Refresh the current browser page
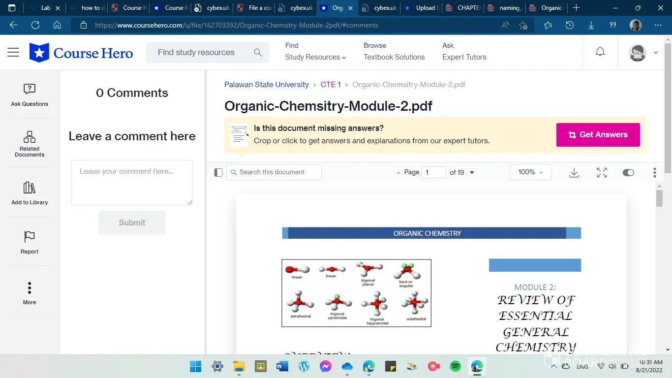This screenshot has width=672, height=378. tap(35, 25)
